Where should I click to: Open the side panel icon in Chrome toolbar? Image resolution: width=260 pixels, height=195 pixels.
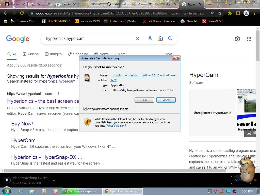pyautogui.click(x=238, y=13)
